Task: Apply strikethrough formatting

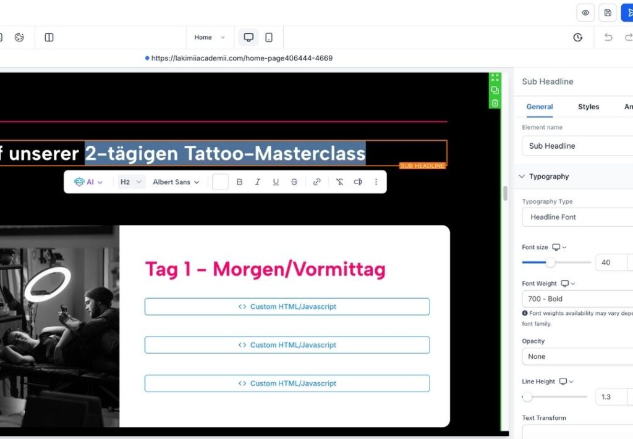Action: (294, 182)
